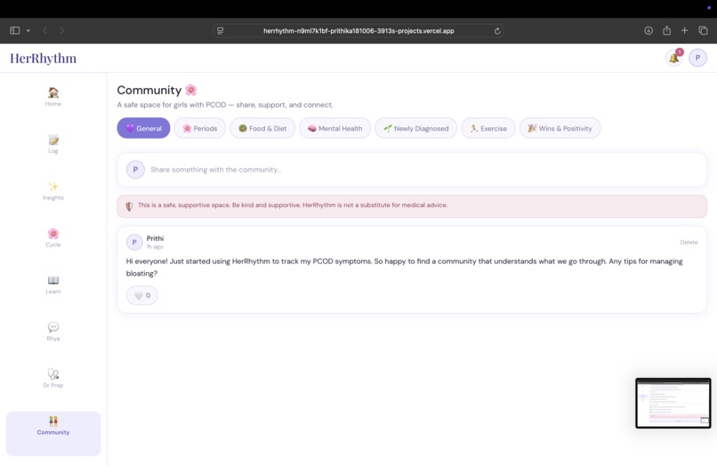Screen dimensions: 717x466
Task: Open the notifications bell
Action: pyautogui.click(x=674, y=58)
